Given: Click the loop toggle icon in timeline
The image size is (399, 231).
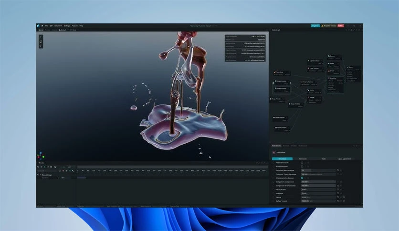Looking at the screenshot, I should [x=55, y=167].
